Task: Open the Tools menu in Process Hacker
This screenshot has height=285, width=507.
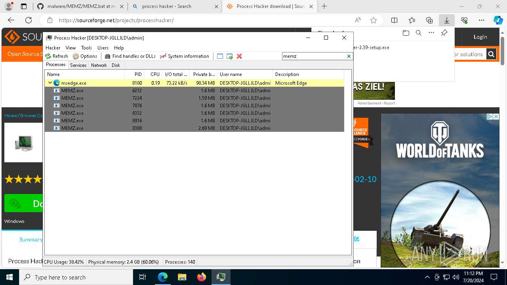Action: (x=86, y=47)
